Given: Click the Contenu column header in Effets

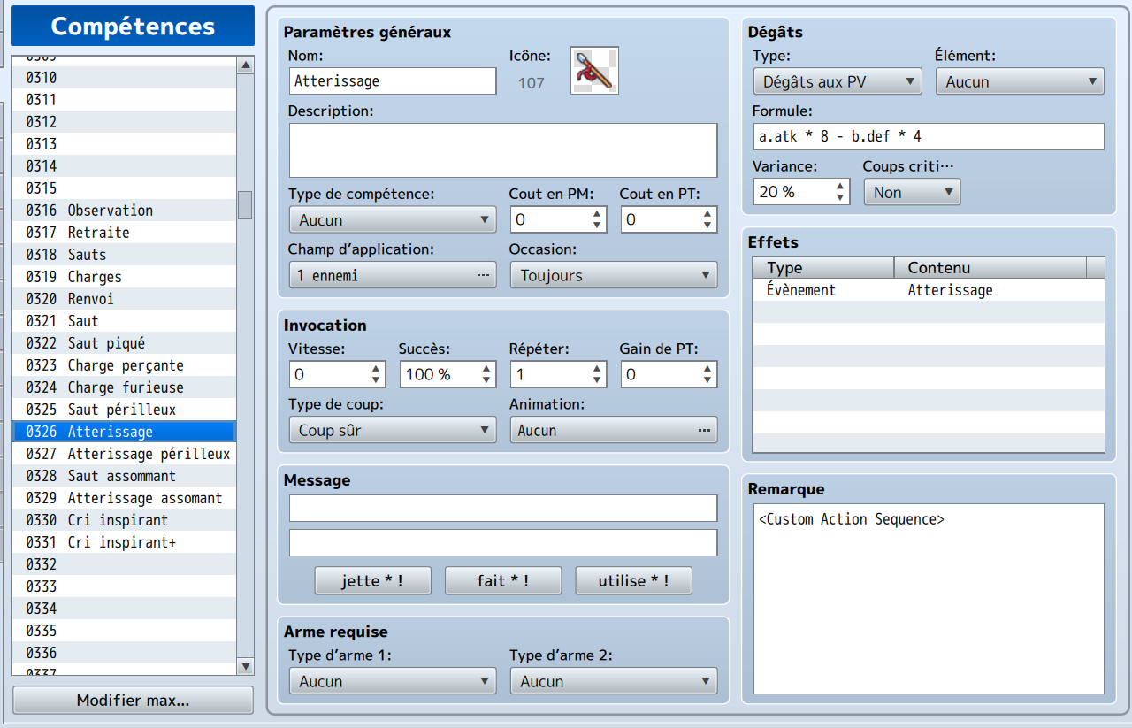Looking at the screenshot, I should pos(990,268).
